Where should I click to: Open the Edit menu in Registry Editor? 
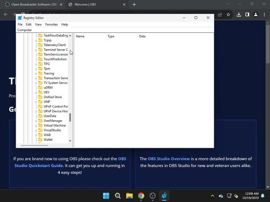[28, 24]
